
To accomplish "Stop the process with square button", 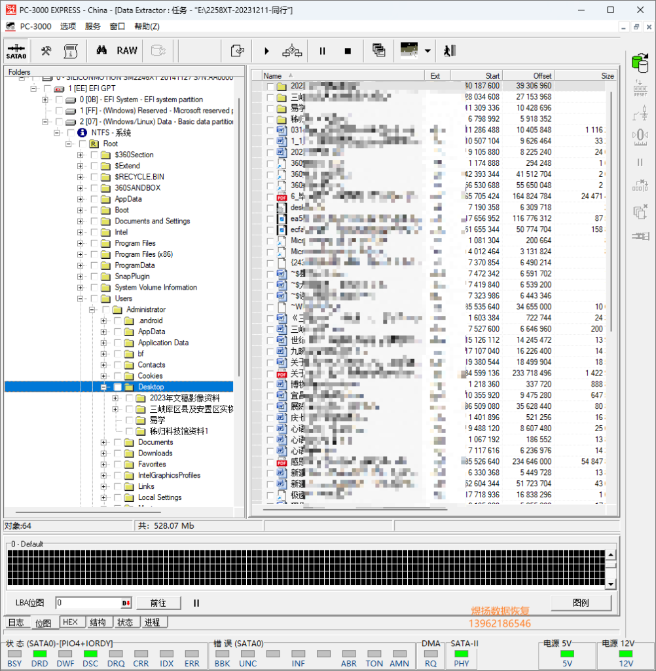I will [348, 51].
